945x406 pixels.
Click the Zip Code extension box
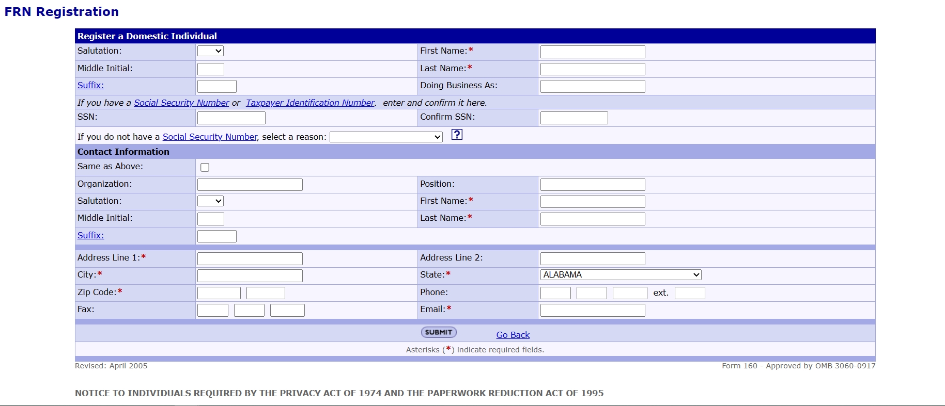(x=266, y=293)
